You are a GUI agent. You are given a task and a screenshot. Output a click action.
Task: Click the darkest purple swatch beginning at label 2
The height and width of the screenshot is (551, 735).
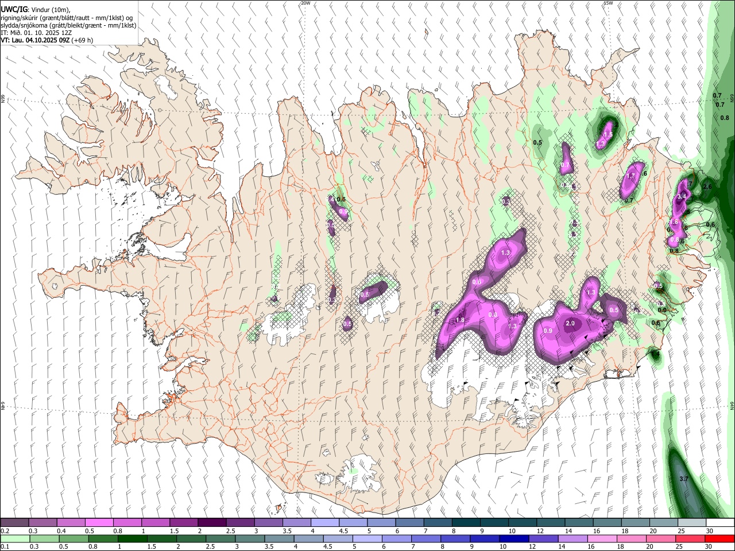211,523
